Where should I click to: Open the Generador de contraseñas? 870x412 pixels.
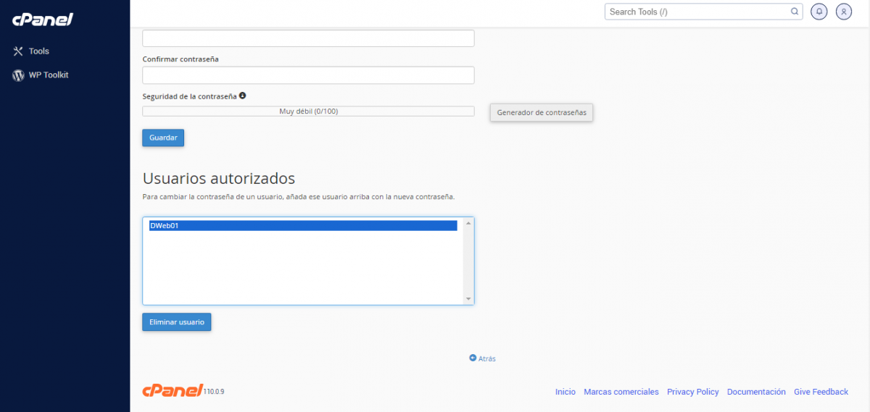point(542,112)
